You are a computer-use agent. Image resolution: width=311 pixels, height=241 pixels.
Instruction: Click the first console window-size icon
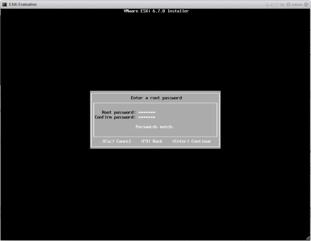tap(267, 5)
